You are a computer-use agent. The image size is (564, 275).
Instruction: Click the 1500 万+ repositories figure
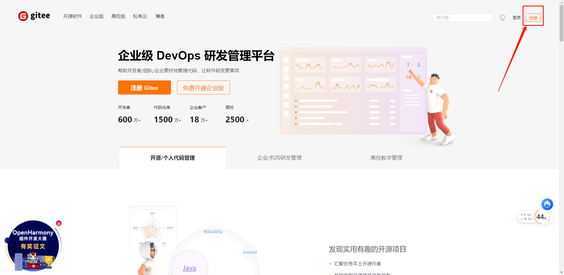tap(167, 120)
